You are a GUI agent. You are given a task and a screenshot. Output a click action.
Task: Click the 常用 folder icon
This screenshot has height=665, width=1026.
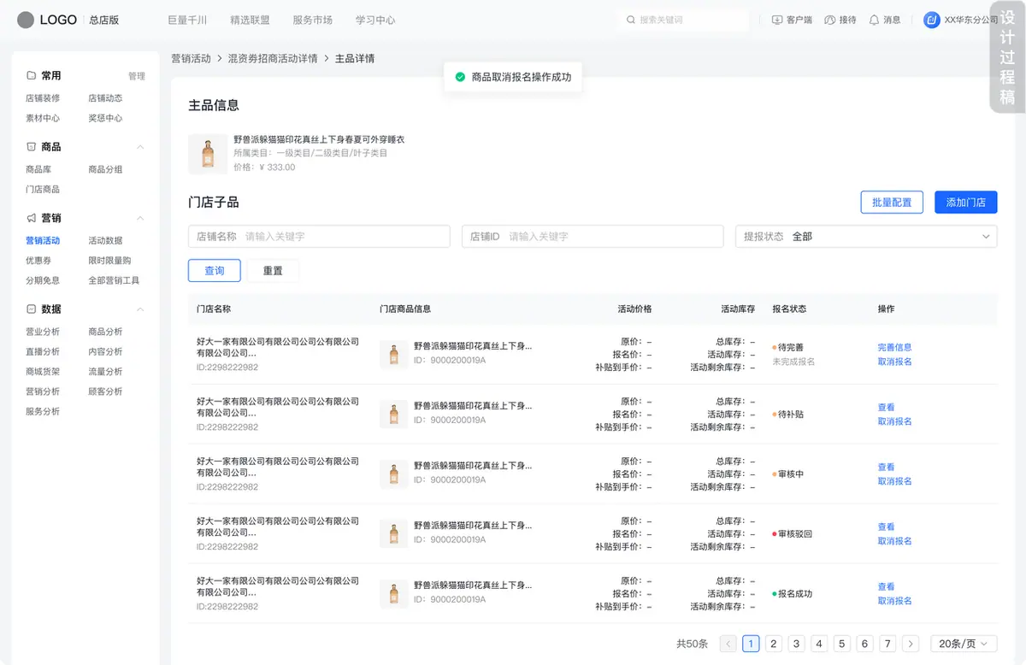coord(32,75)
